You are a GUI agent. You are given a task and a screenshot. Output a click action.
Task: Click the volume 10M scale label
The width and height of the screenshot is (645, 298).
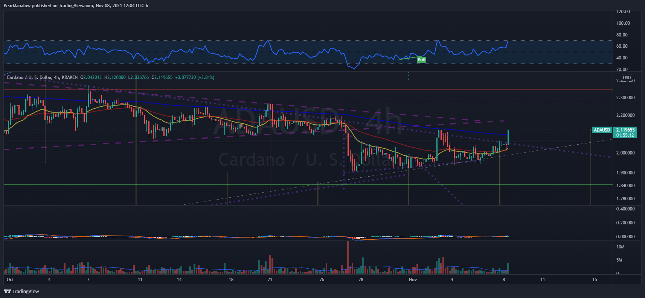click(x=620, y=247)
